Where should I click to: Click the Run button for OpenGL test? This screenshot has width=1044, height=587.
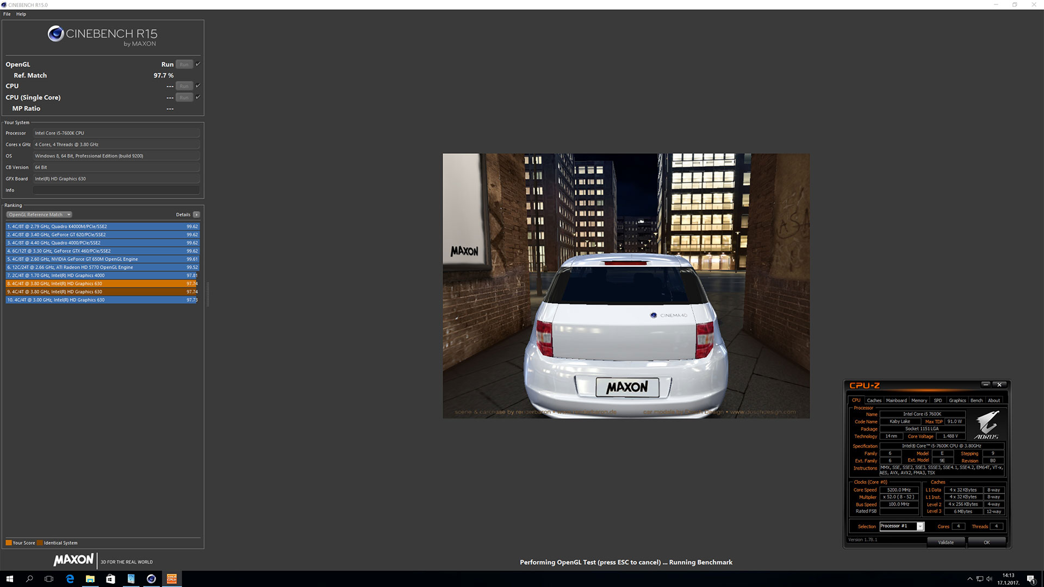(184, 65)
